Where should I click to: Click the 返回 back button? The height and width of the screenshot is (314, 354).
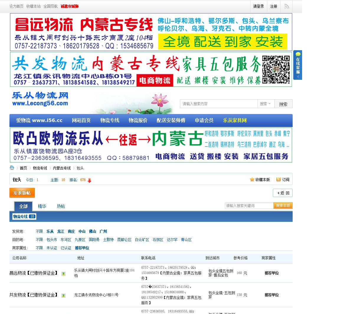point(283,193)
